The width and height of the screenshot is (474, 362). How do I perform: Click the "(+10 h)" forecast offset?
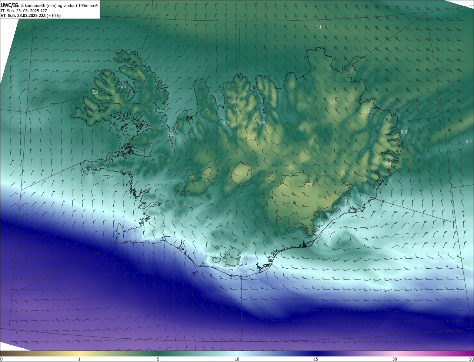(x=54, y=16)
